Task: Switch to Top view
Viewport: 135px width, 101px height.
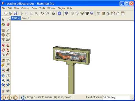Action: [x=103, y=13]
